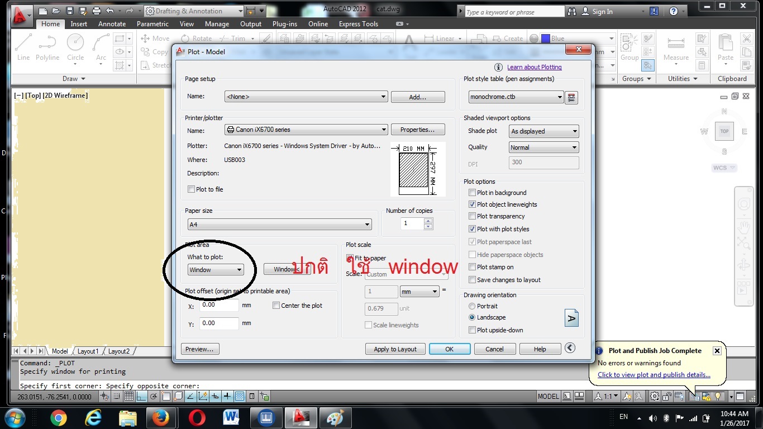
Task: Click the New drawing icon in Quick Access toolbar
Action: click(44, 11)
